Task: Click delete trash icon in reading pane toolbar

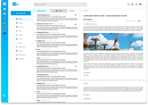Action: click(87, 11)
